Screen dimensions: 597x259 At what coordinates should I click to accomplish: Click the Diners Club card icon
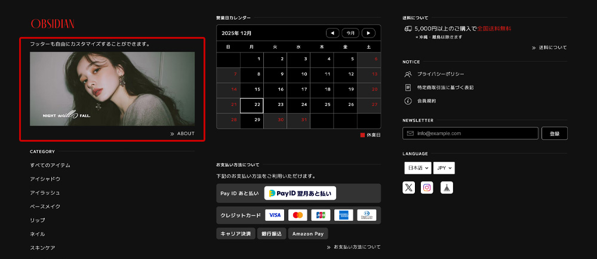[x=366, y=215]
